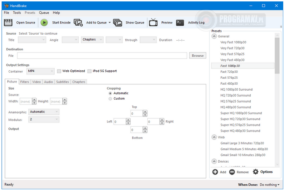Open the Queue menu

pyautogui.click(x=44, y=13)
